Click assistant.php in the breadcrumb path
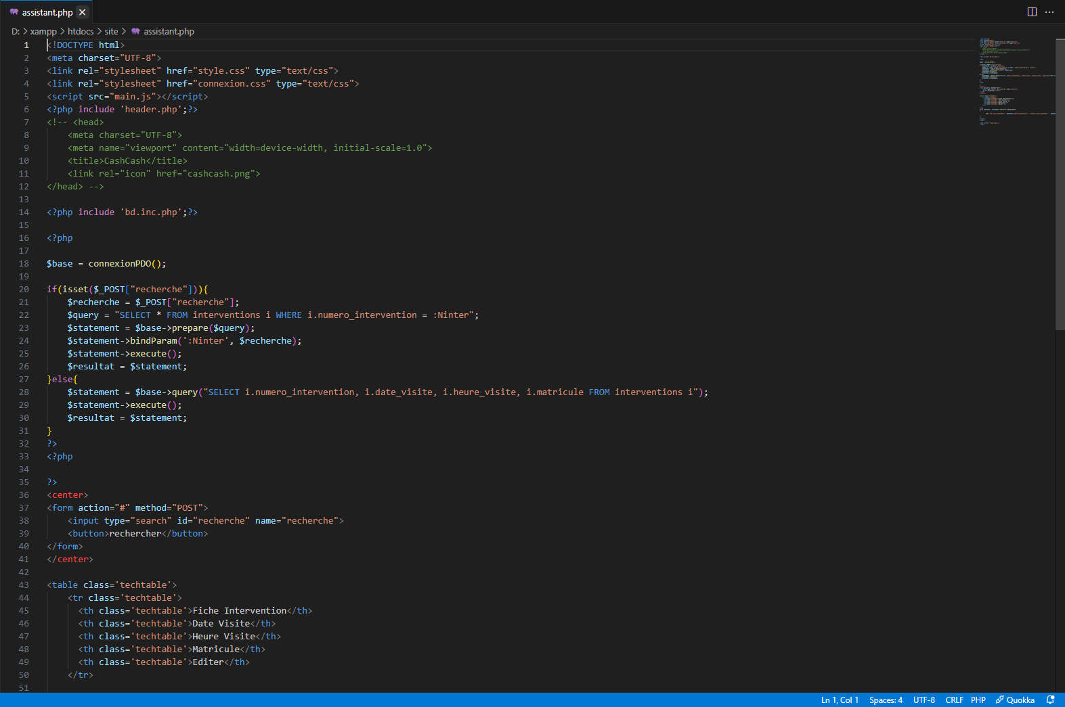1065x707 pixels. point(169,31)
